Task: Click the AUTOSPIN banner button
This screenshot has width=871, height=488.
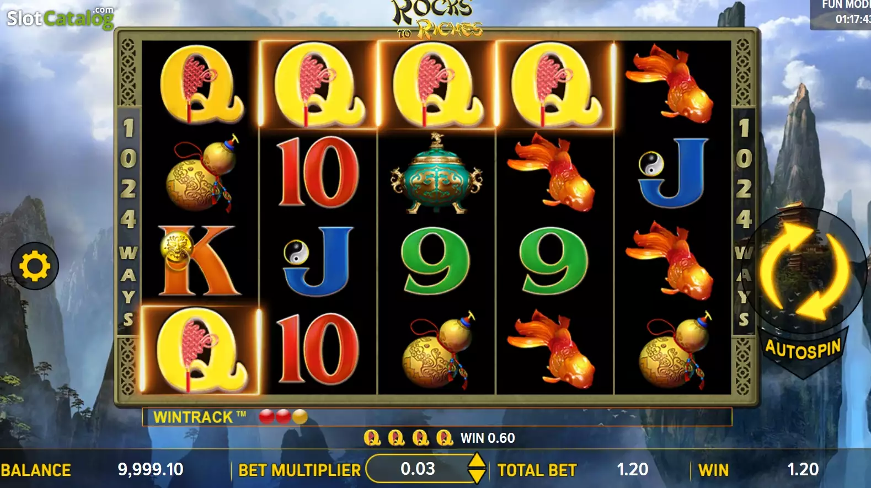Action: click(803, 349)
